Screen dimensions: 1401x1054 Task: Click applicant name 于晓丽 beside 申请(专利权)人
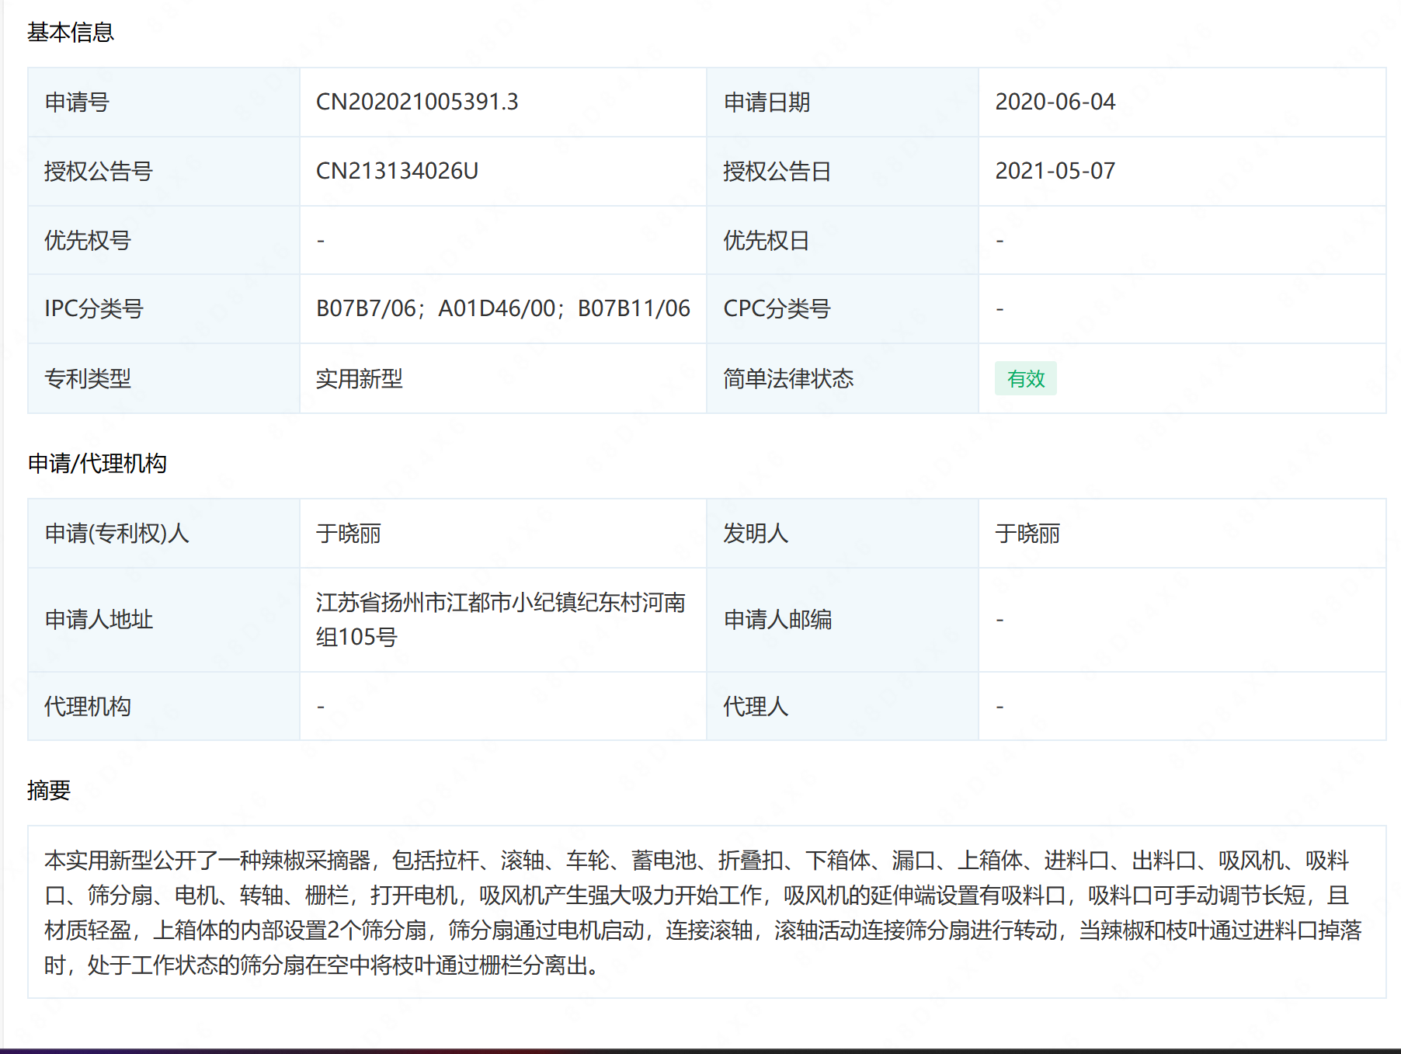(x=348, y=534)
